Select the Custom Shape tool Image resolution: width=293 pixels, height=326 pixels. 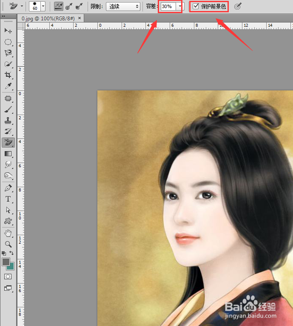point(8,221)
